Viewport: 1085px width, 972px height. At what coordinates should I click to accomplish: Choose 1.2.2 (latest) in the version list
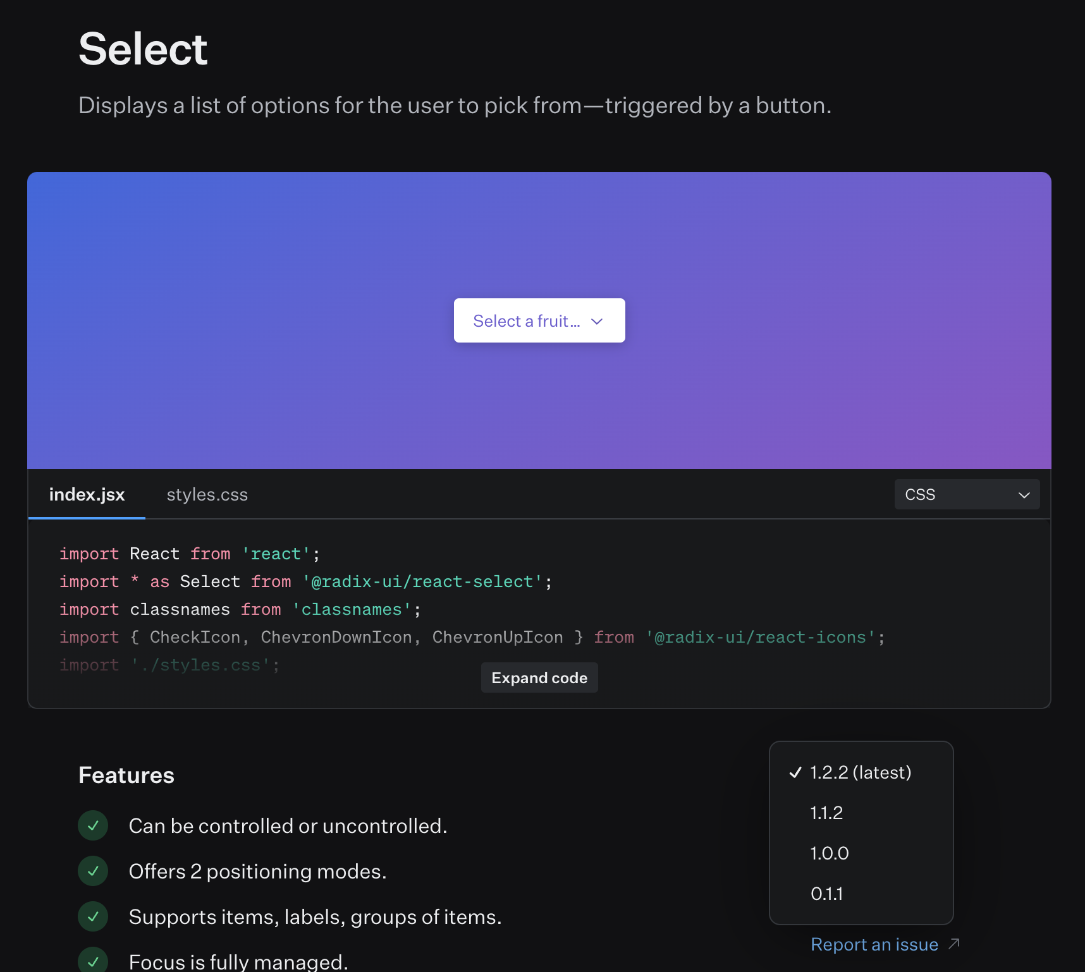tap(861, 772)
